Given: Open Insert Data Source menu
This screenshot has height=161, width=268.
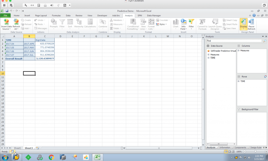Looking at the screenshot, I should click(x=6, y=24).
